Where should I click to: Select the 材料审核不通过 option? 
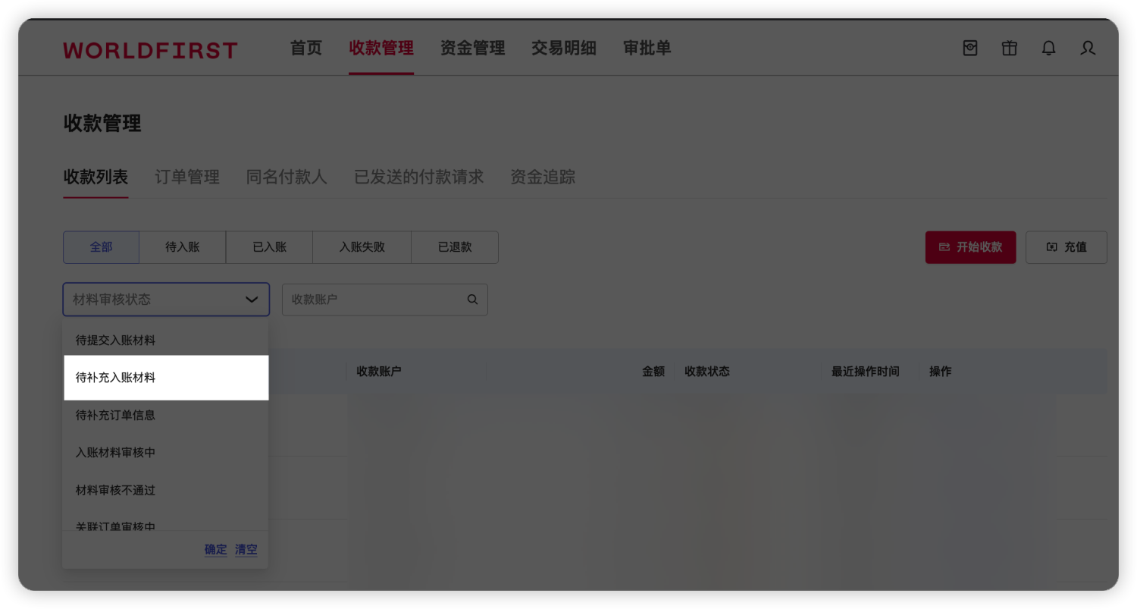point(165,491)
